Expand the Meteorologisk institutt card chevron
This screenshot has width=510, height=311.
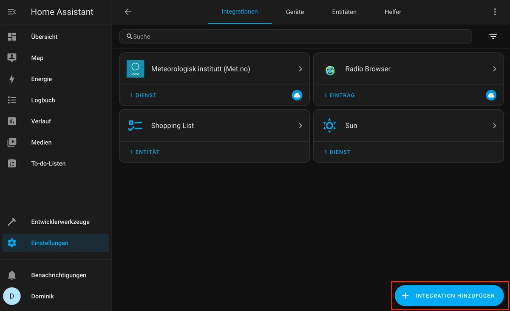[x=300, y=69]
